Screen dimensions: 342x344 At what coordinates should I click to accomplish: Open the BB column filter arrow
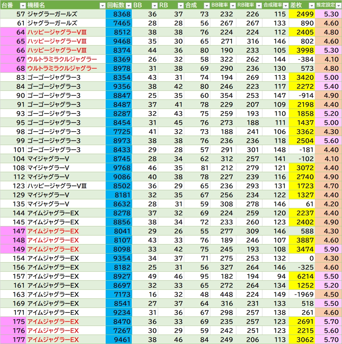[155, 5]
